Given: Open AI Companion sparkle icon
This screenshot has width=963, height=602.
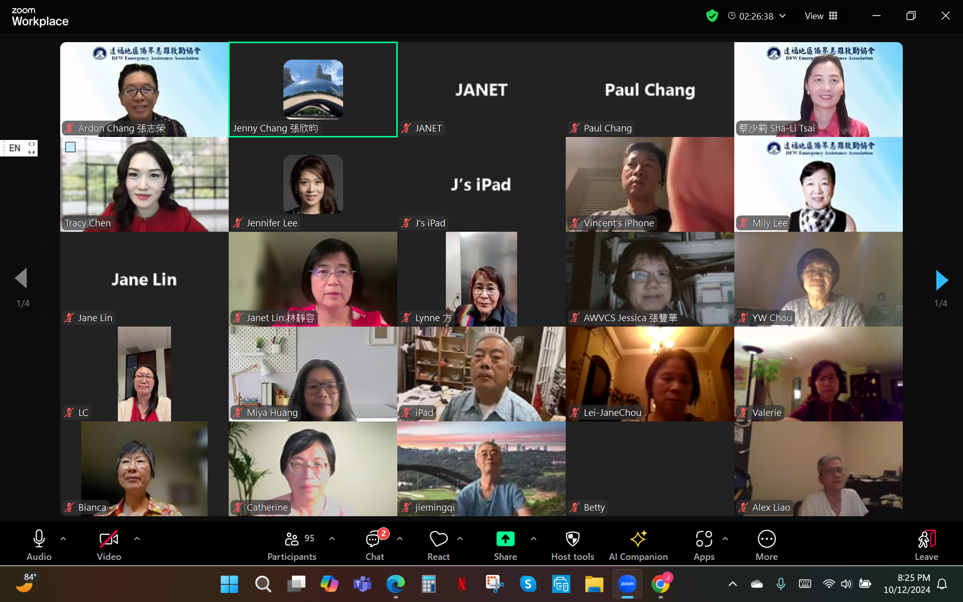Looking at the screenshot, I should [x=638, y=539].
